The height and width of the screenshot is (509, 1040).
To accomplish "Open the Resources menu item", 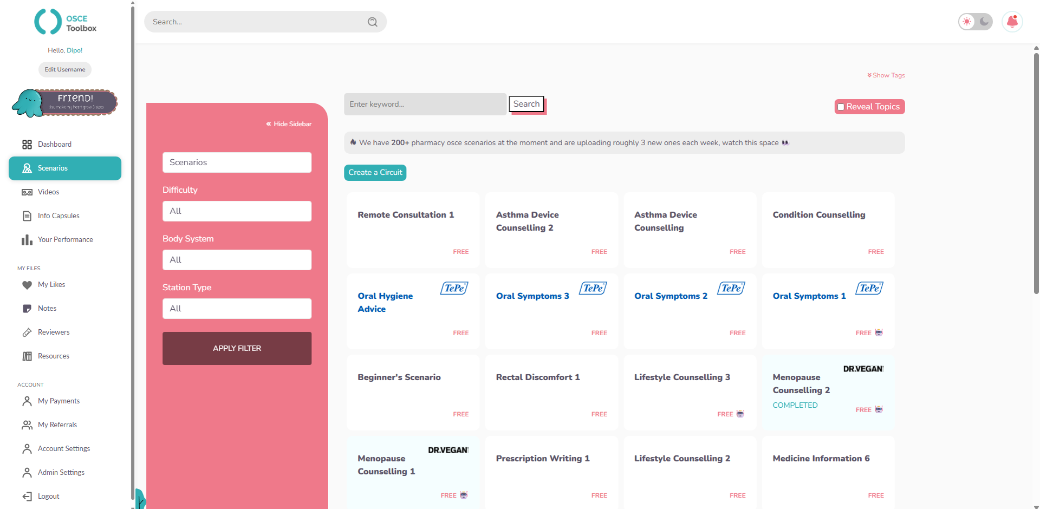I will pos(65,356).
